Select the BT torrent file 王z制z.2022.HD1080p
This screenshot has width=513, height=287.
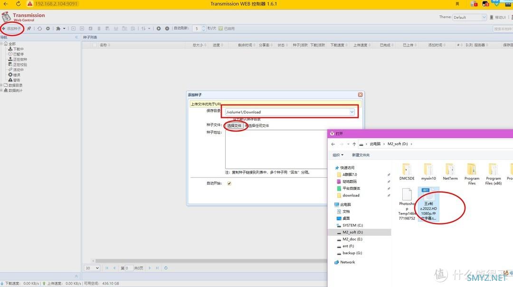click(x=428, y=204)
